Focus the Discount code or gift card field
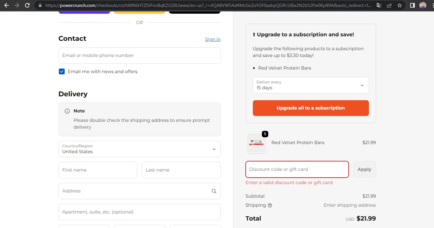434x228 pixels. (297, 169)
